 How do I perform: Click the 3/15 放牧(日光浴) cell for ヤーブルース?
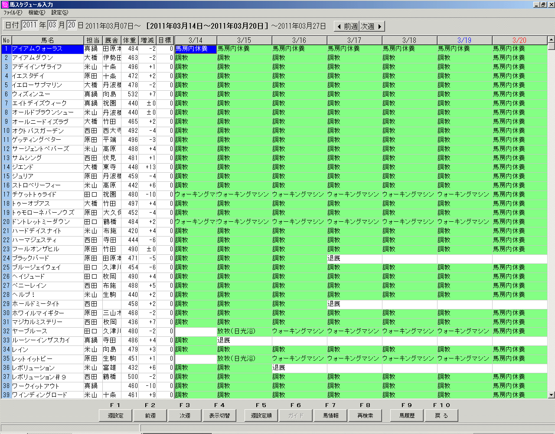tap(244, 331)
